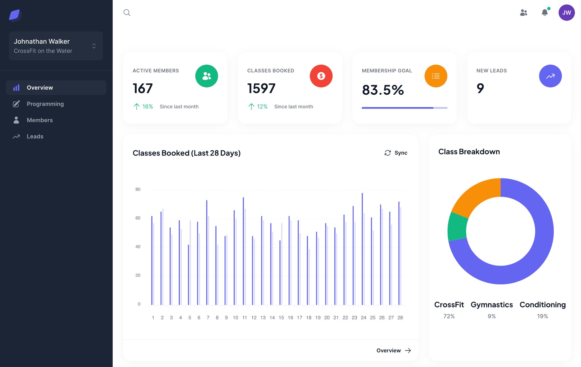
Task: Click the arrow icon beside the bottom Overview link
Action: point(408,351)
